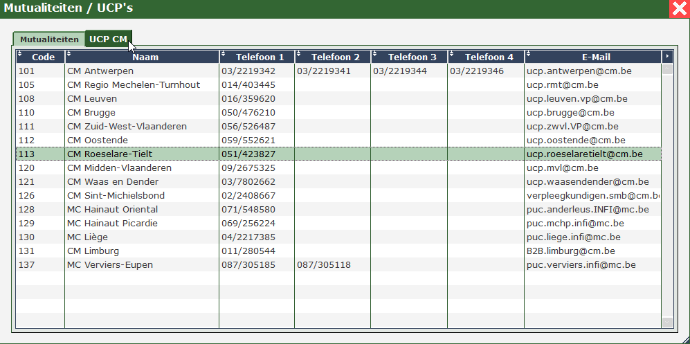This screenshot has height=344, width=690.
Task: Select the MC Verviers-Eupen row
Action: [x=338, y=265]
